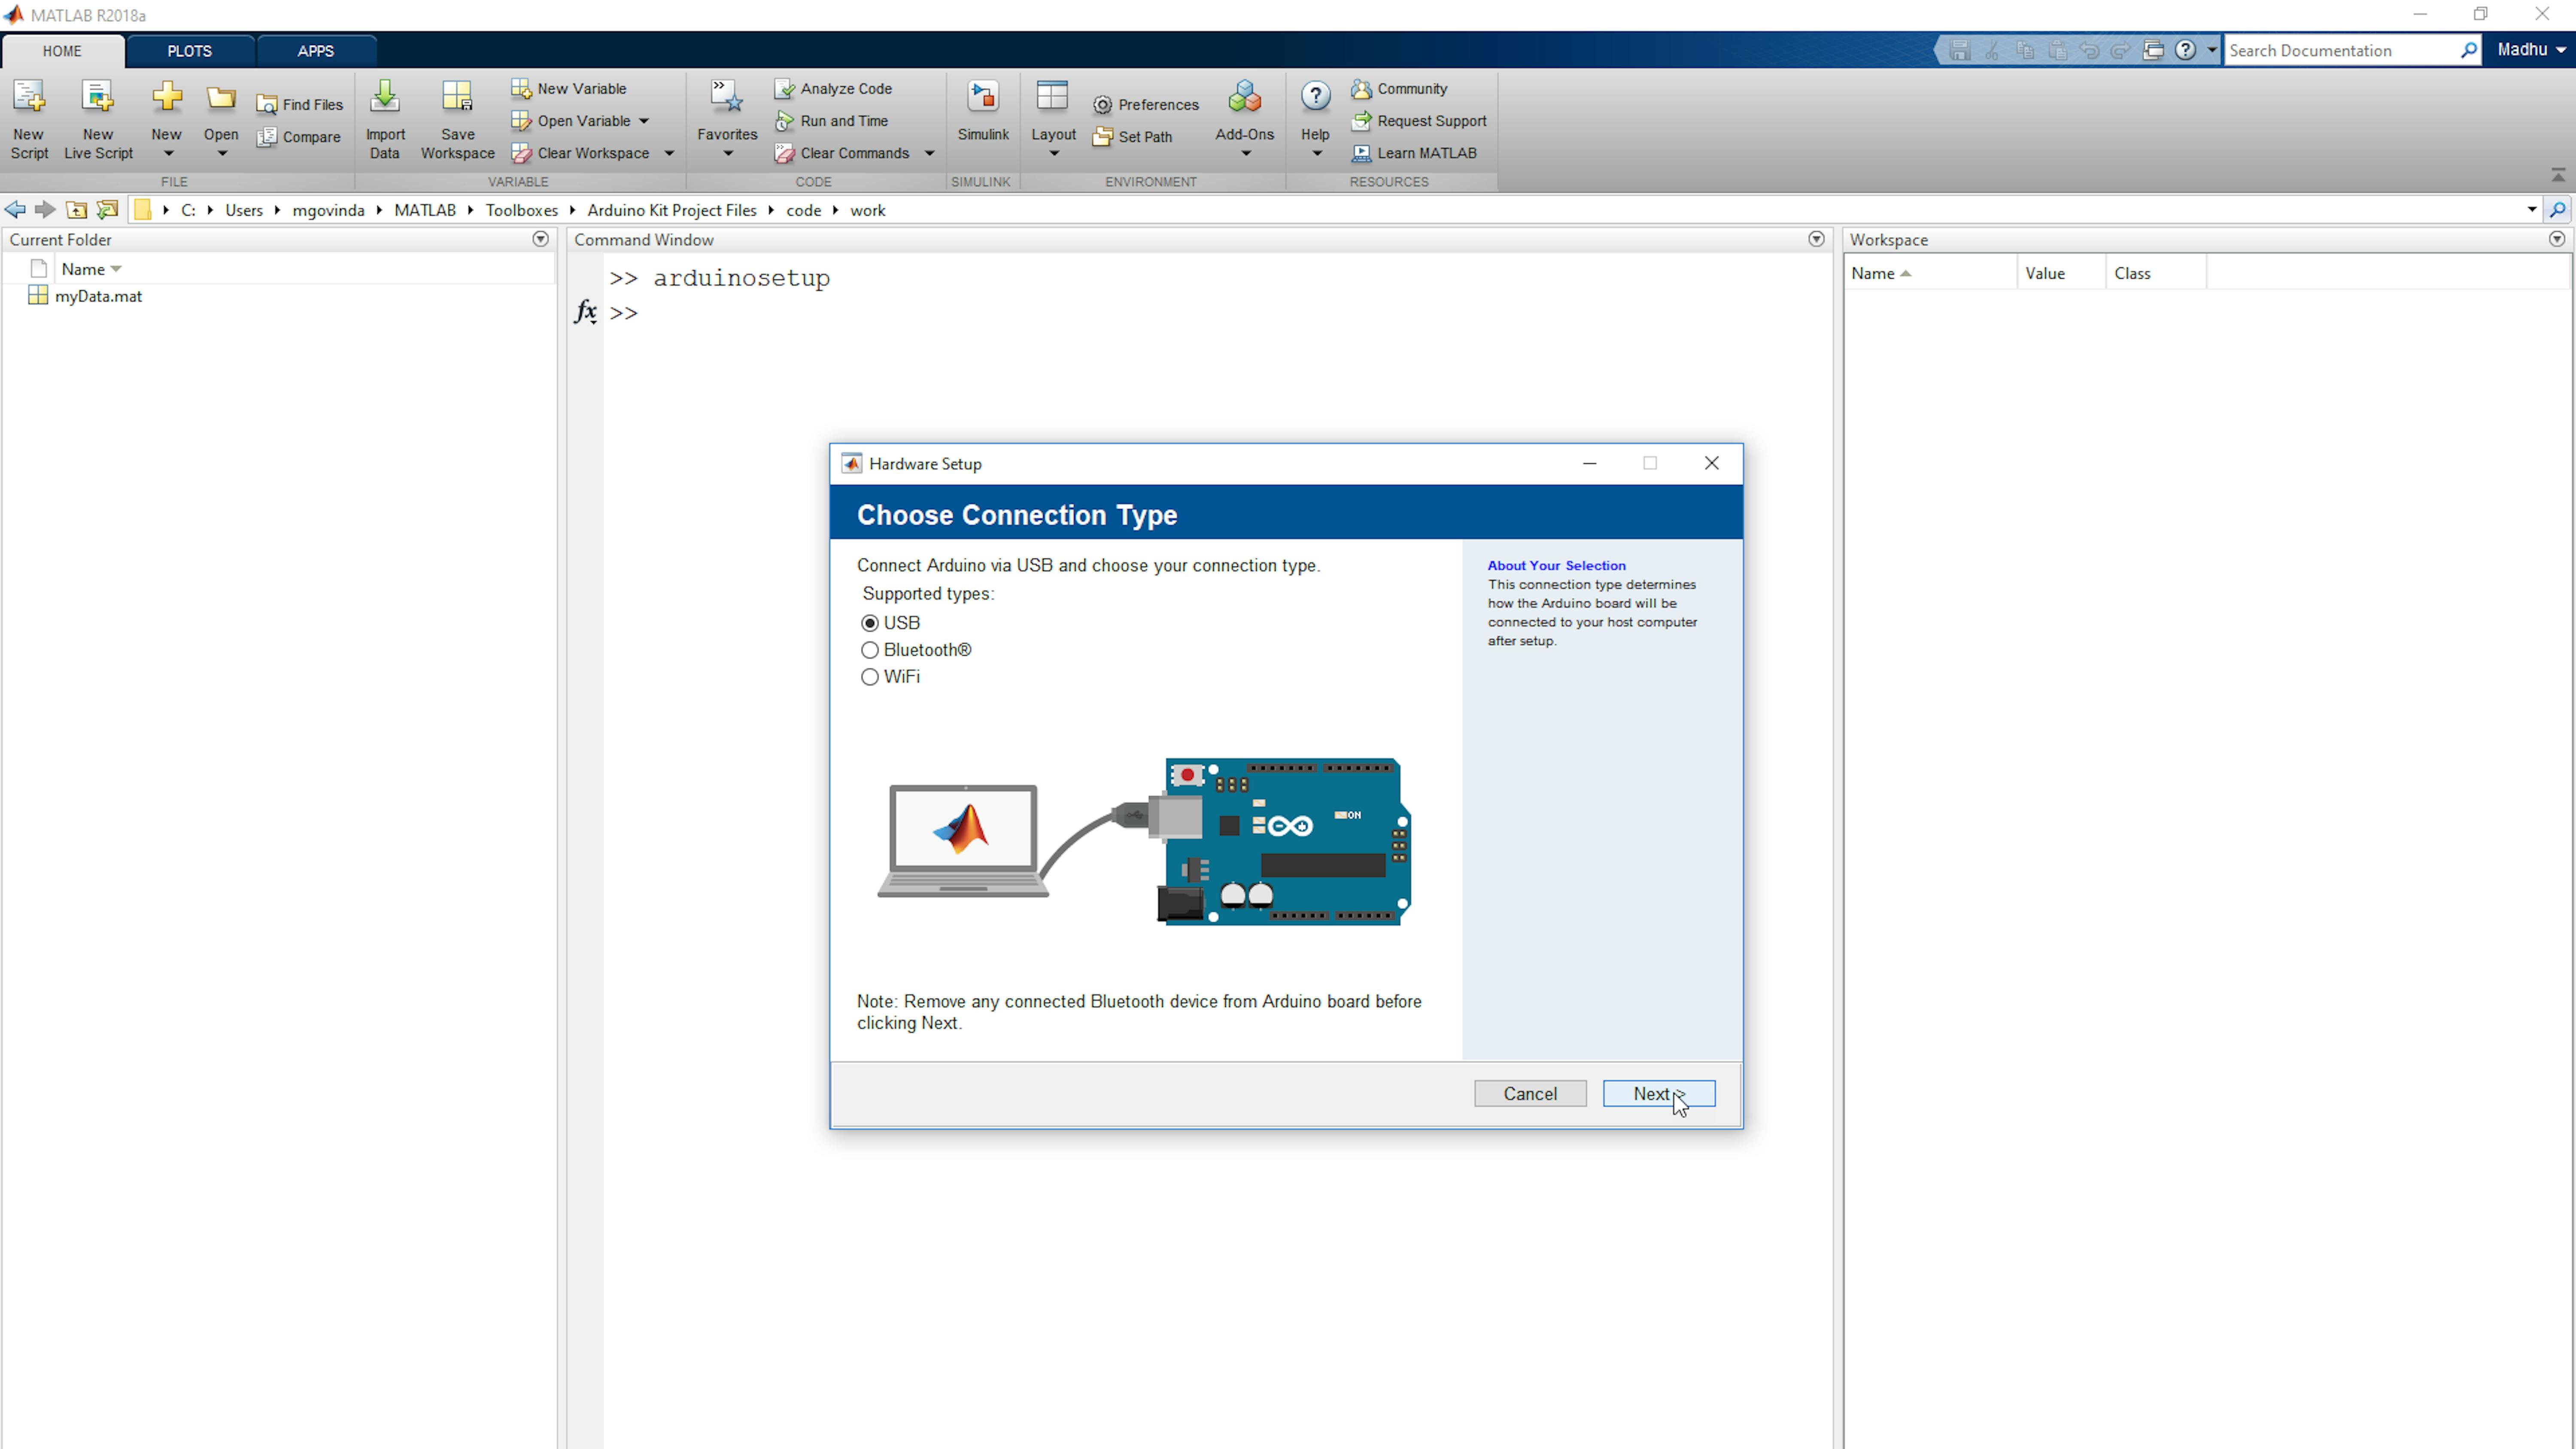Open the Help menu
Image resolution: width=2576 pixels, height=1449 pixels.
(1315, 119)
